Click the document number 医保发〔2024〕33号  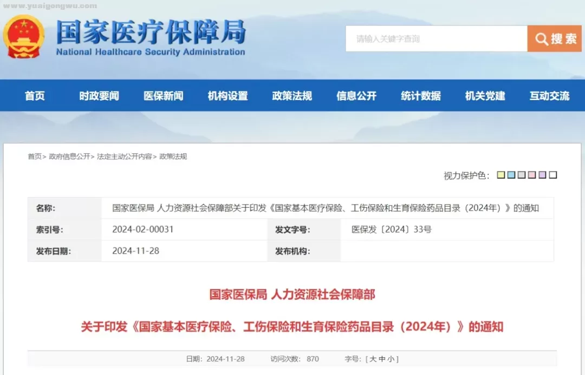392,229
